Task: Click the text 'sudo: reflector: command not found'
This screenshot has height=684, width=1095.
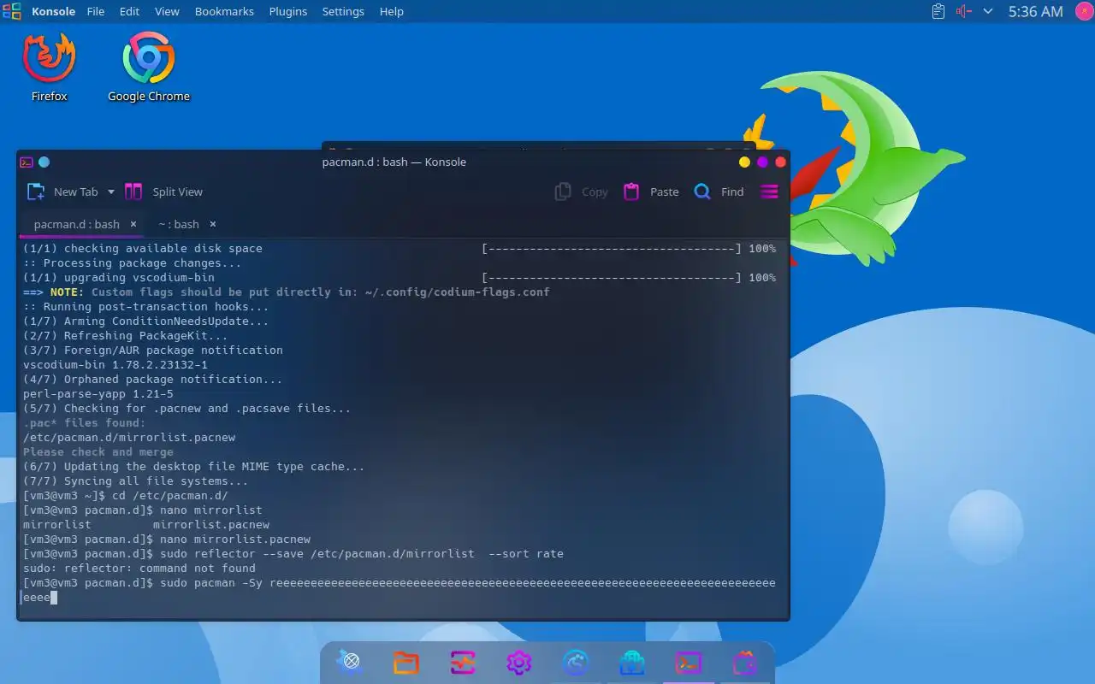Action: click(139, 568)
